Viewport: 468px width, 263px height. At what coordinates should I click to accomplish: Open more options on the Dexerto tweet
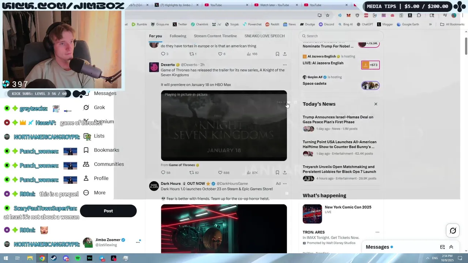pyautogui.click(x=285, y=65)
